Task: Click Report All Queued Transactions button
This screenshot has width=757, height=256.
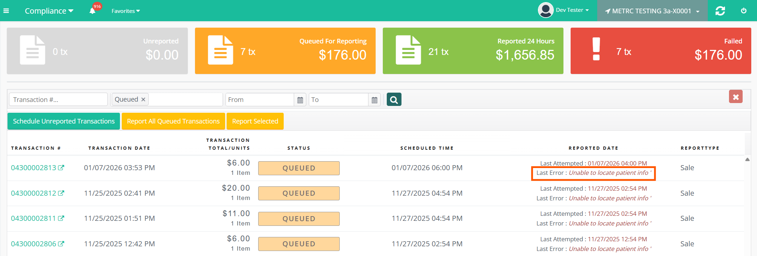Action: (x=173, y=121)
